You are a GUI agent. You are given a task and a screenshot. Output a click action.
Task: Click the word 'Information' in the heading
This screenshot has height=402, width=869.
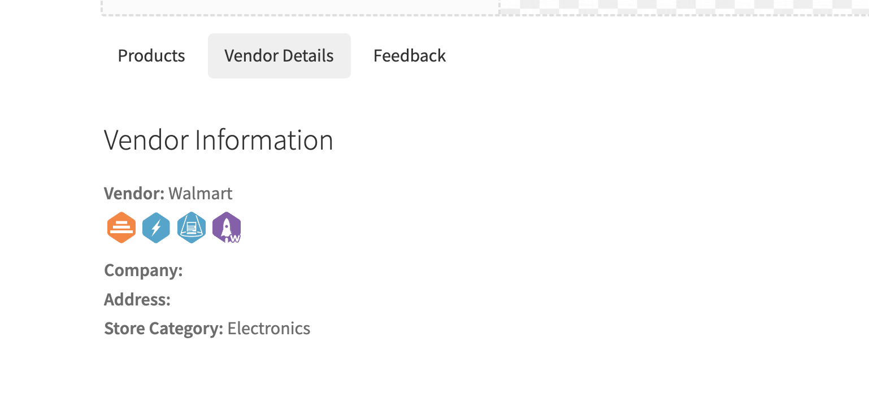tap(264, 140)
